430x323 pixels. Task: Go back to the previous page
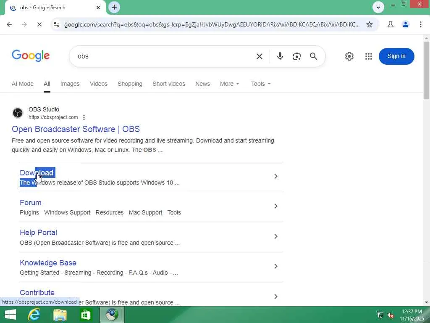pos(9,24)
